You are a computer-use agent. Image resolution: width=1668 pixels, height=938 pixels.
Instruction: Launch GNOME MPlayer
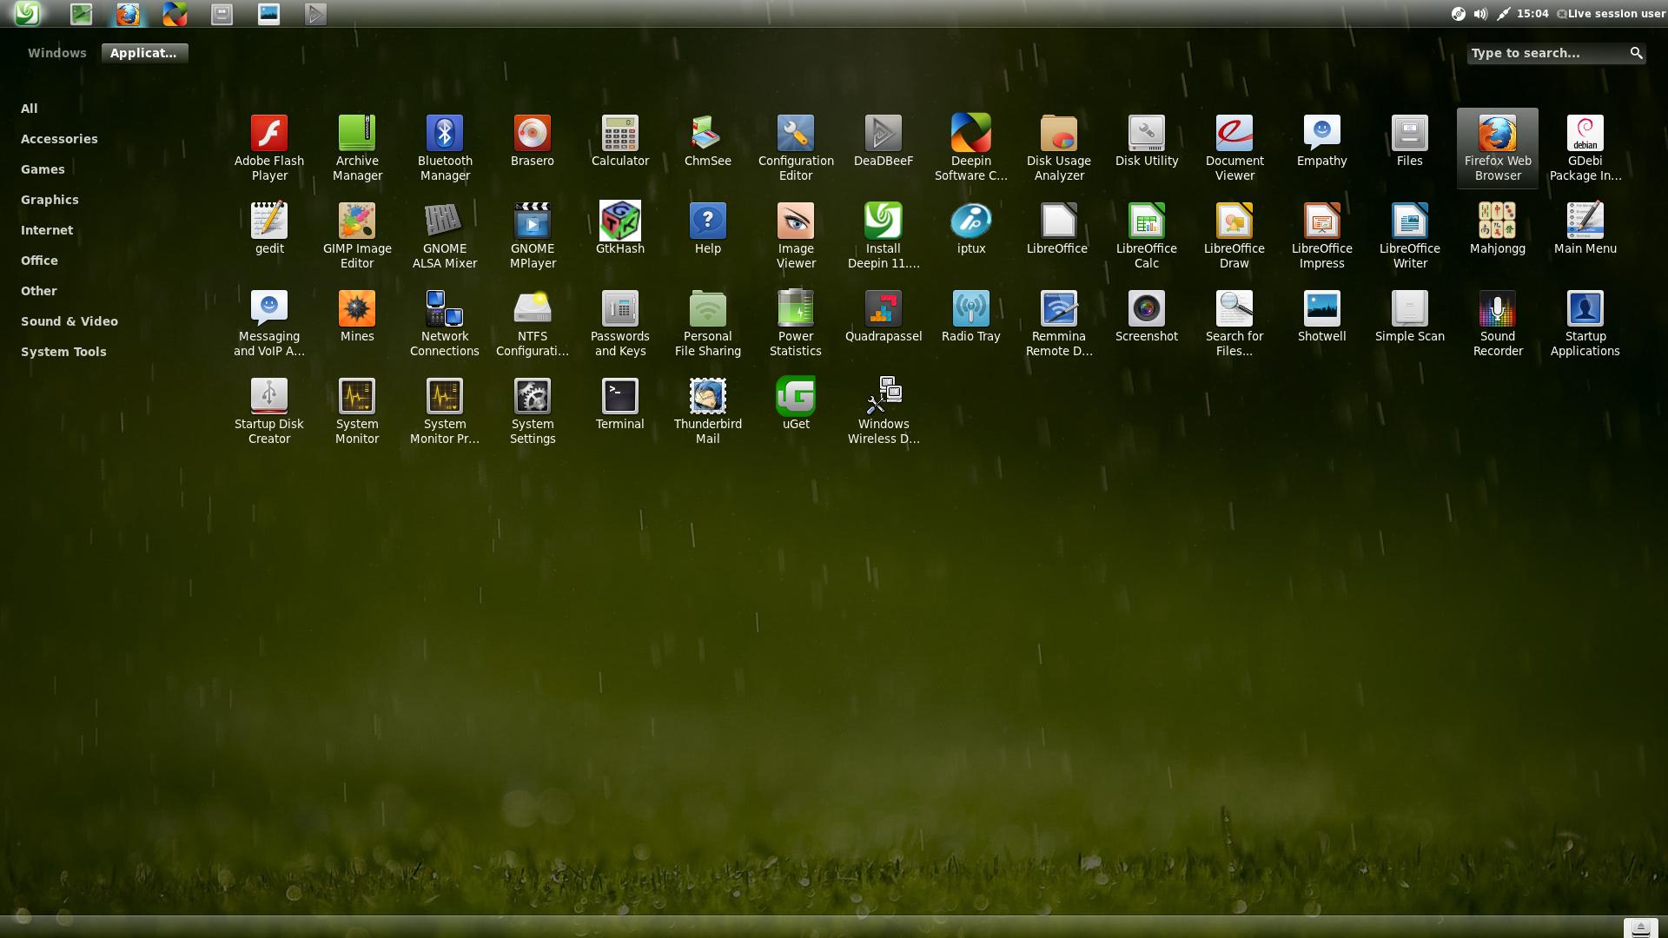pyautogui.click(x=533, y=235)
